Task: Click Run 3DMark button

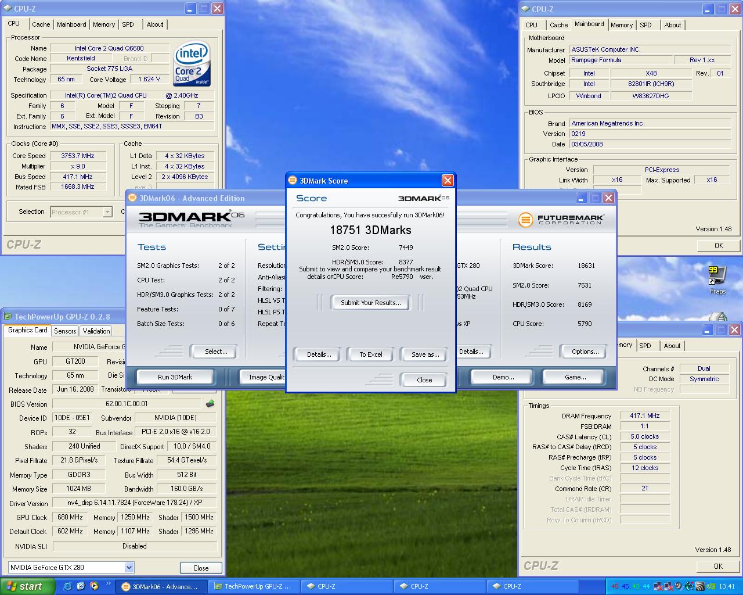Action: click(x=175, y=377)
